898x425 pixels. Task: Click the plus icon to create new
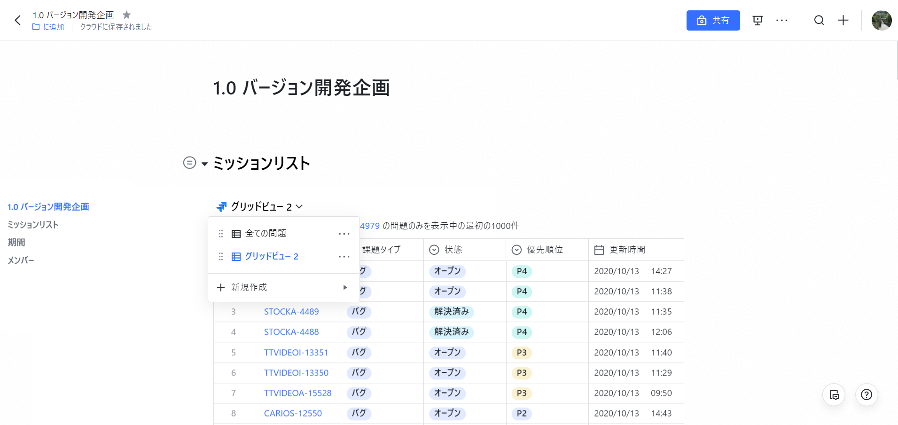(843, 20)
